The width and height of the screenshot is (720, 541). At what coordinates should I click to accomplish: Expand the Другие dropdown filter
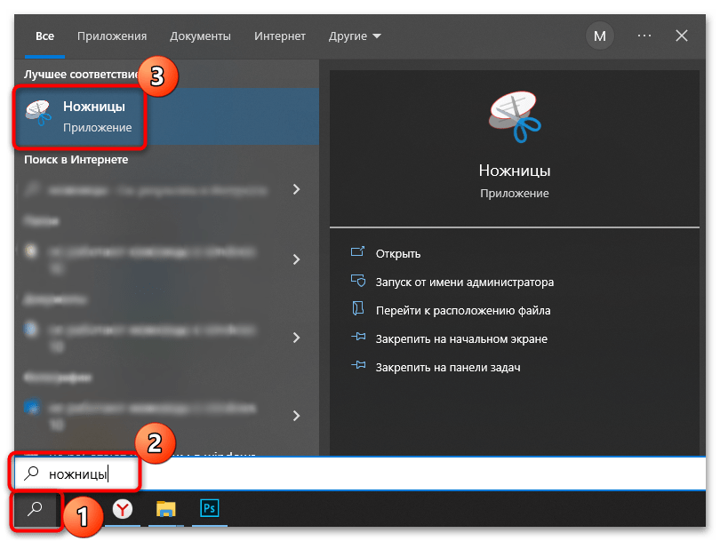click(x=354, y=36)
